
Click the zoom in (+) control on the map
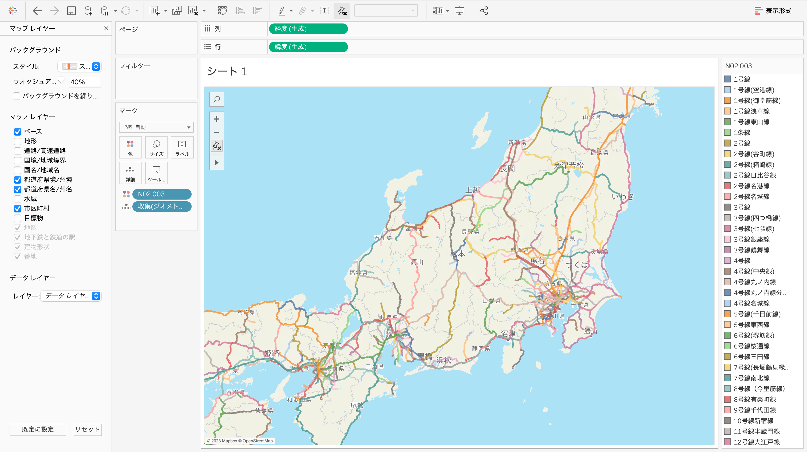216,119
